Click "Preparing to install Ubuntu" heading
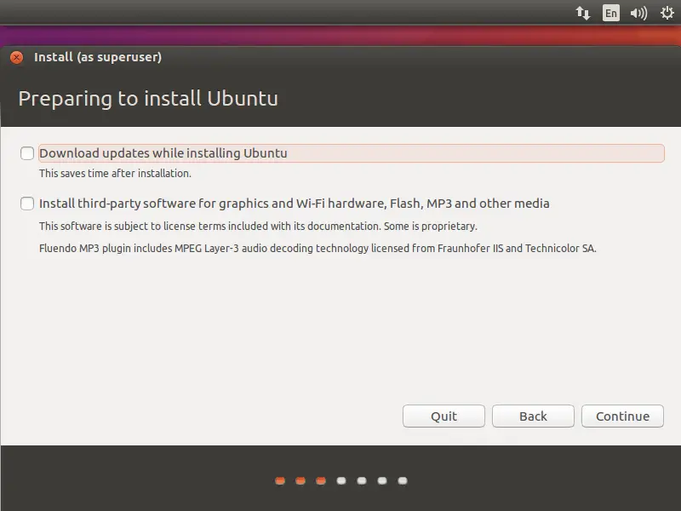The height and width of the screenshot is (511, 681). (x=148, y=99)
